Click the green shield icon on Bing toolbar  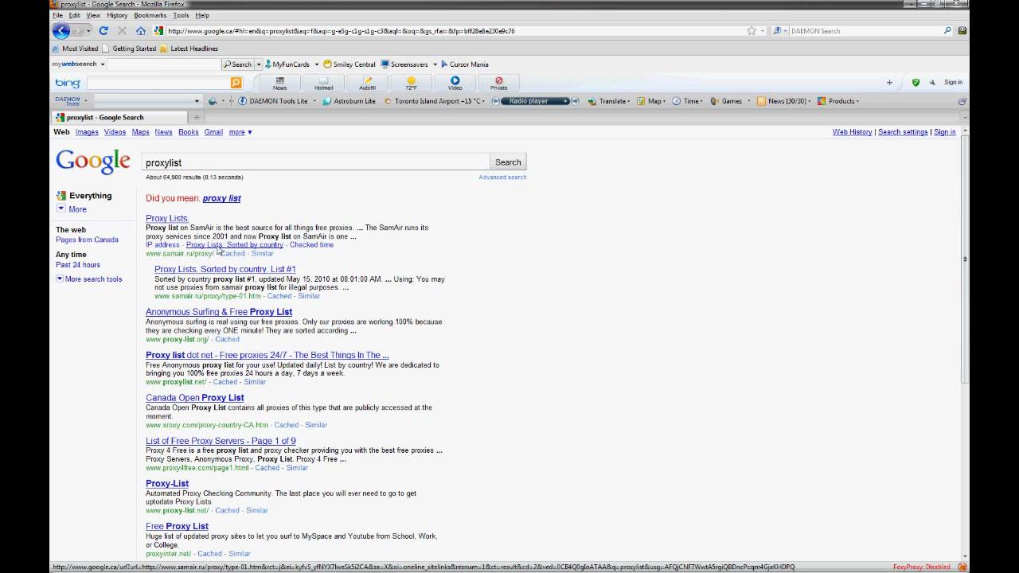[x=916, y=83]
